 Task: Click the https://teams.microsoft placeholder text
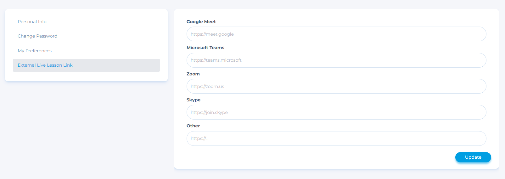[x=216, y=60]
